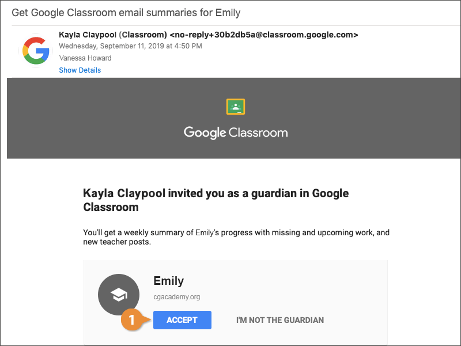Click the Google Classroom chalkboard logo icon
This screenshot has width=461, height=346.
point(236,107)
